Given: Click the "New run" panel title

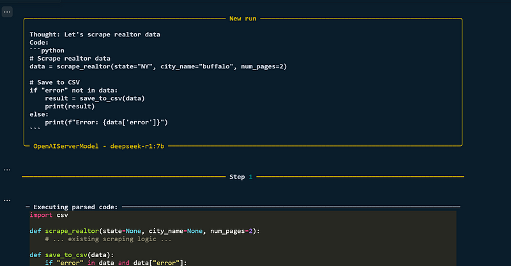Looking at the screenshot, I should [243, 18].
